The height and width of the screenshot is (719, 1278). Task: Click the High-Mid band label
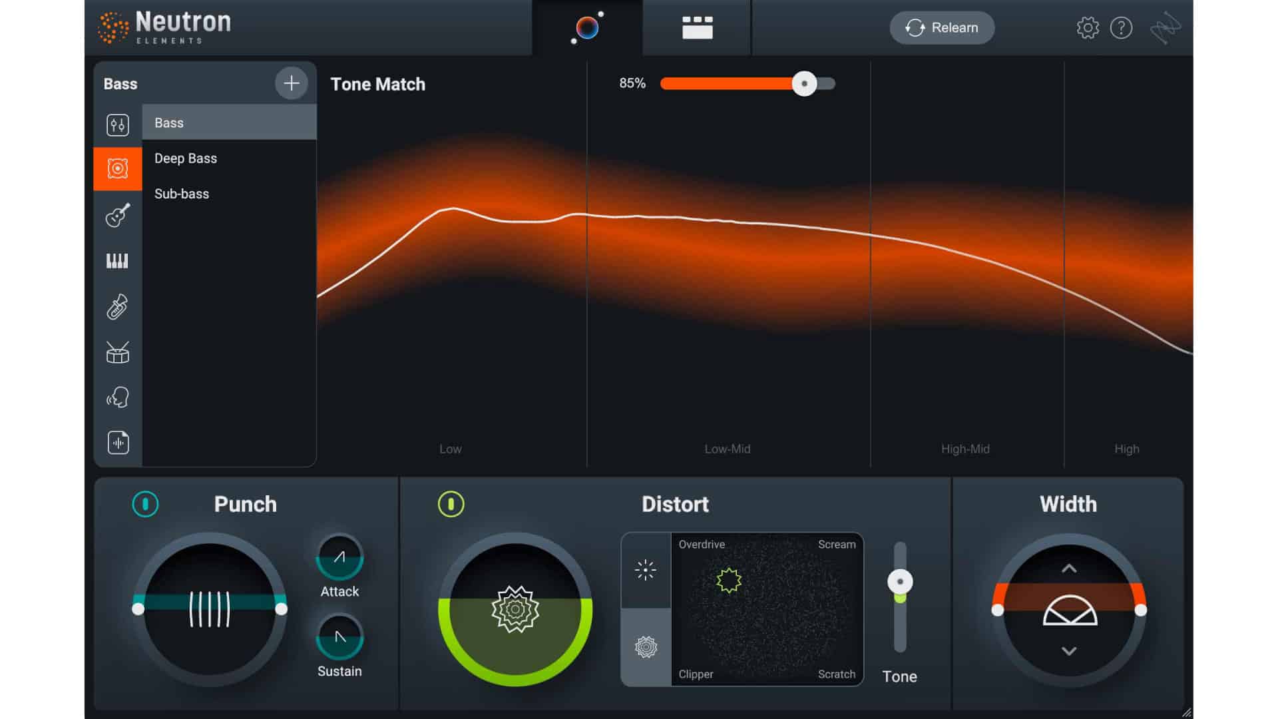(x=965, y=449)
